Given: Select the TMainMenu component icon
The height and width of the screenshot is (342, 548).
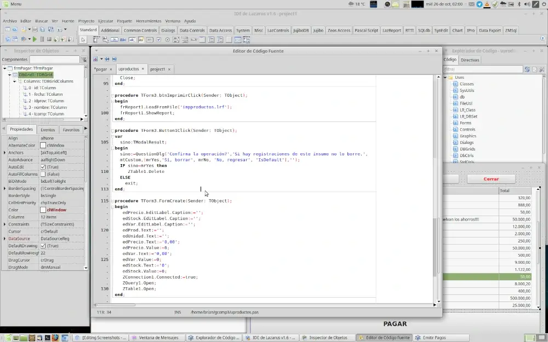Looking at the screenshot, I should 96,40.
